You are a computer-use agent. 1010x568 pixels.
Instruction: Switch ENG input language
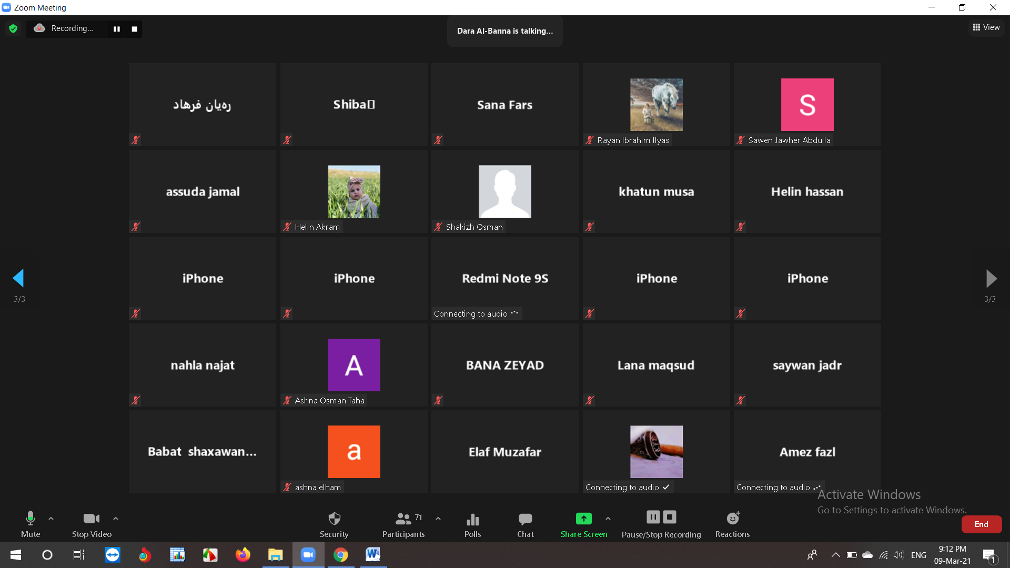[x=918, y=555]
